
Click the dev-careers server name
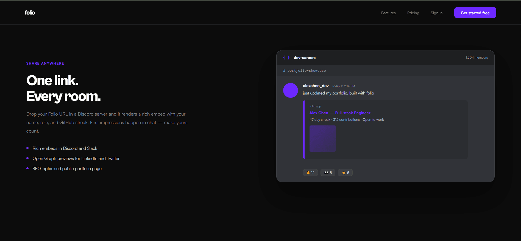tap(305, 58)
